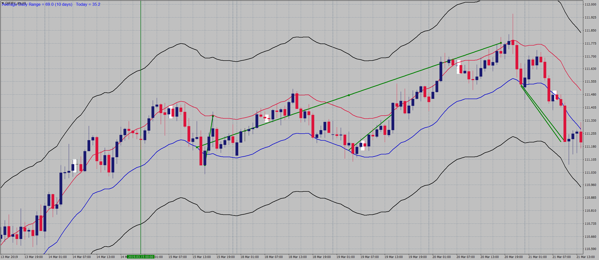Click the 110.590 price scale label
599x260 pixels.
click(590, 249)
